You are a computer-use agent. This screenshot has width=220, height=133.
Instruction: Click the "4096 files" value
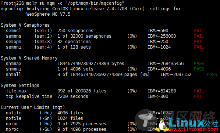(70, 113)
